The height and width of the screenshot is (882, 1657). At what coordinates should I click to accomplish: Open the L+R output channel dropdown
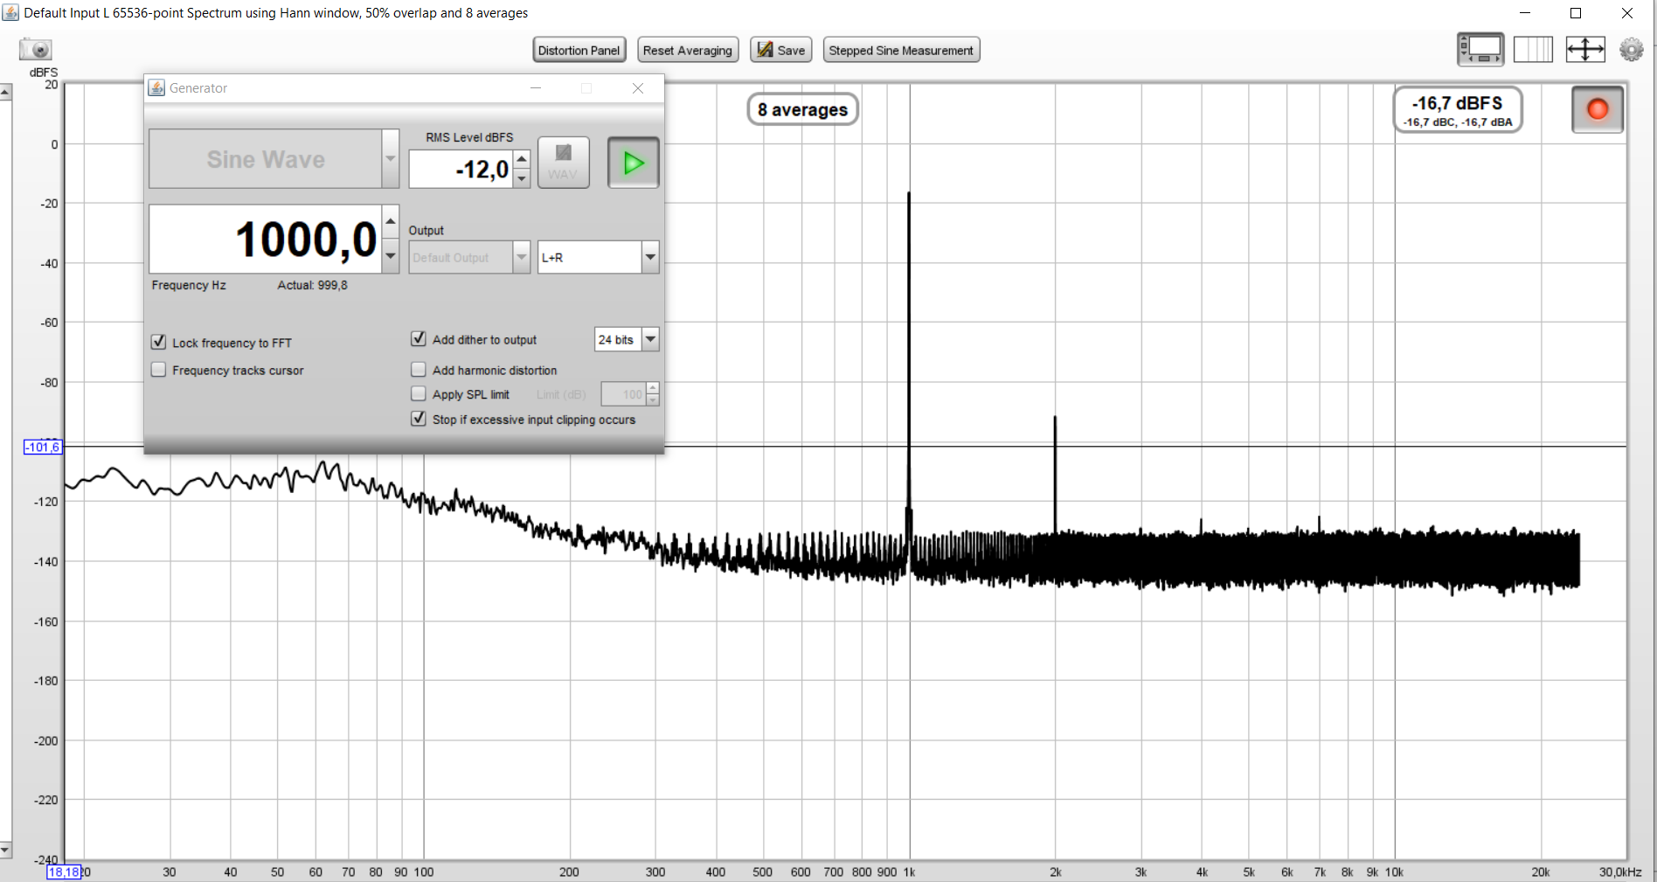650,257
